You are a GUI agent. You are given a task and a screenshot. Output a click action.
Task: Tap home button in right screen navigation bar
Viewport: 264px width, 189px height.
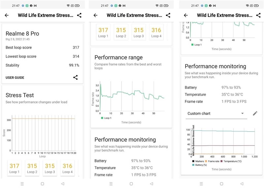click(x=221, y=184)
